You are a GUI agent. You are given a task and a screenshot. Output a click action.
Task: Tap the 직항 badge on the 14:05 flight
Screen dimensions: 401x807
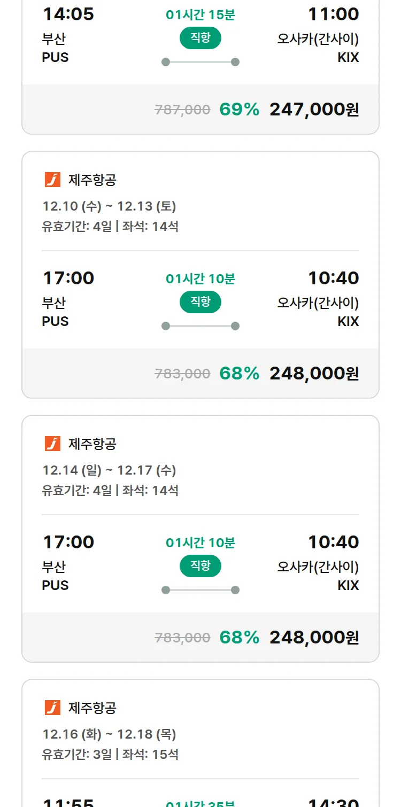click(200, 38)
